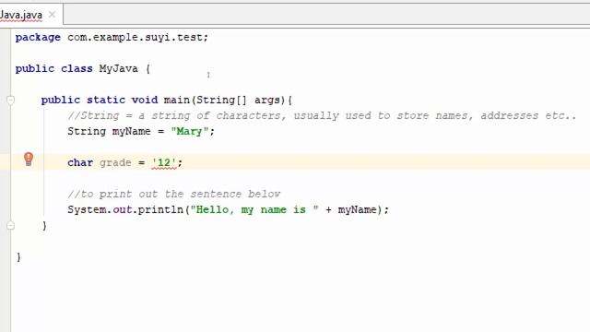590x332 pixels.
Task: Click the package com.example.suyi.test line
Action: pos(112,37)
